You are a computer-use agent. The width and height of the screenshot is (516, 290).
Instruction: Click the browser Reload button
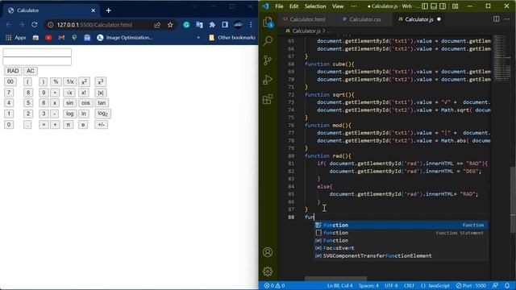34,25
